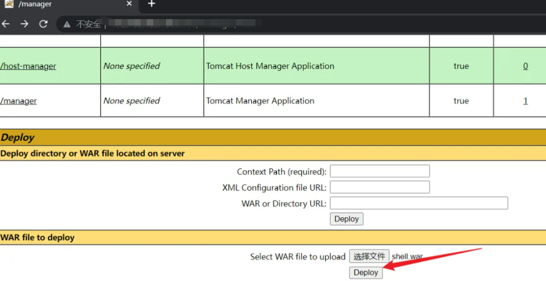
Task: Click 'None specified' in host-manager row
Action: (131, 66)
